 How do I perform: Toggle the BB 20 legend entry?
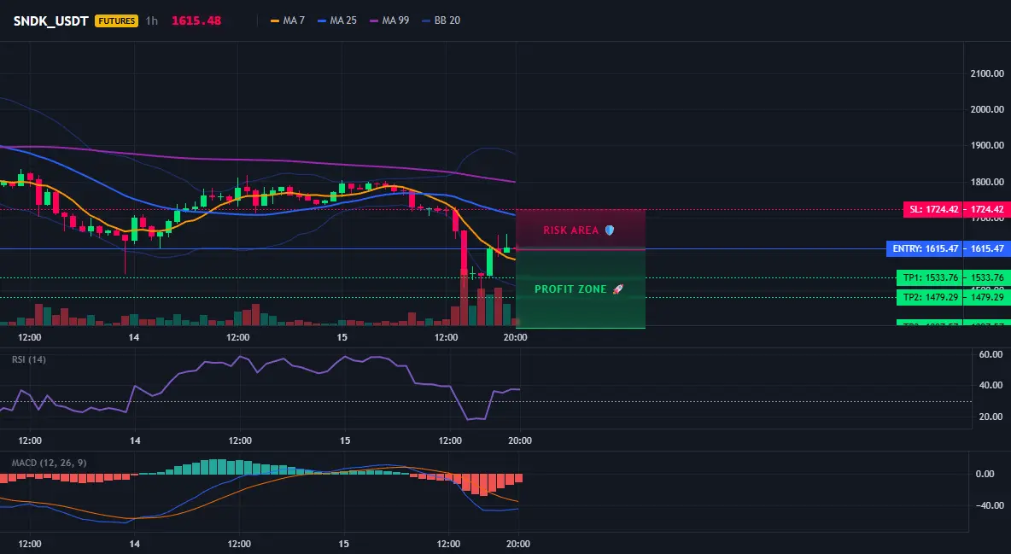point(441,20)
